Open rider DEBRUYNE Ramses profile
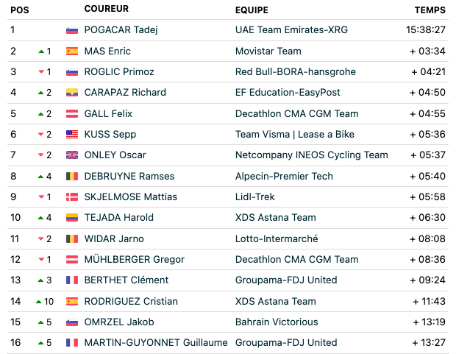456x354 pixels. click(129, 176)
